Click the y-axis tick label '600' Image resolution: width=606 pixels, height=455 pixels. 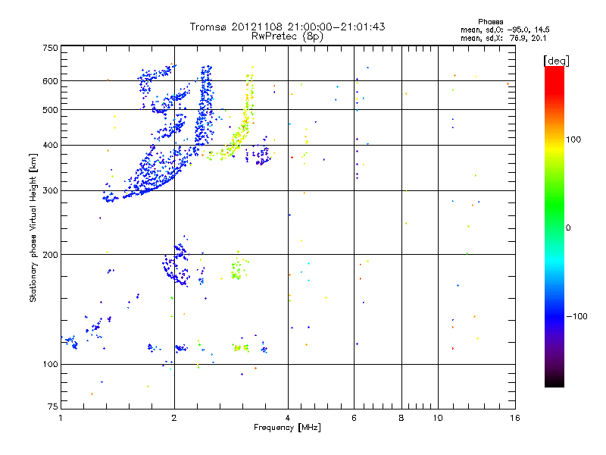(x=50, y=81)
